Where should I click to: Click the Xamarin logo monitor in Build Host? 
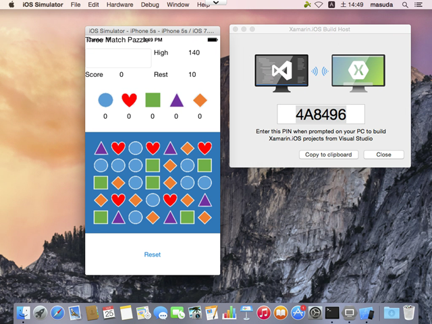(x=358, y=72)
